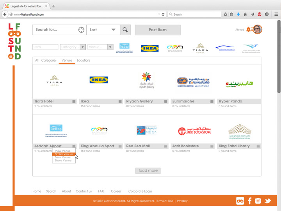Open the Euromarche venue logo

193,82
